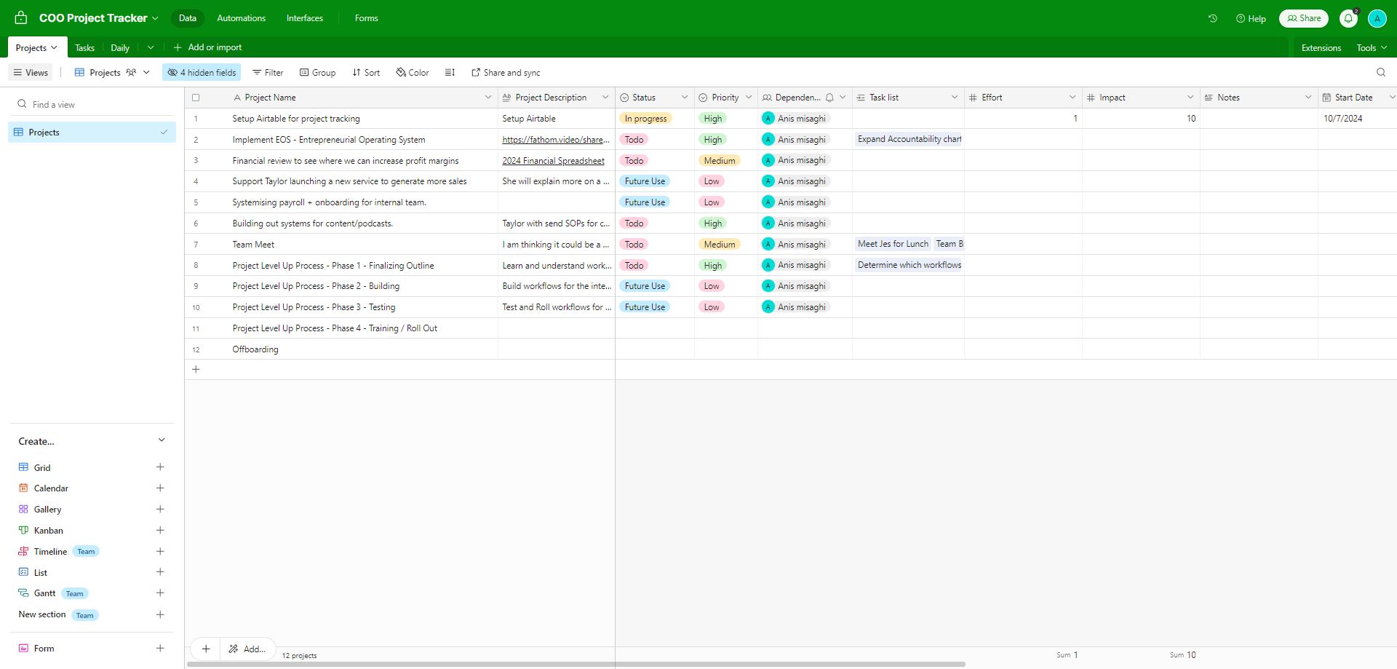Switch to the Interfaces tab
Screen dimensions: 1397x669
(x=304, y=18)
